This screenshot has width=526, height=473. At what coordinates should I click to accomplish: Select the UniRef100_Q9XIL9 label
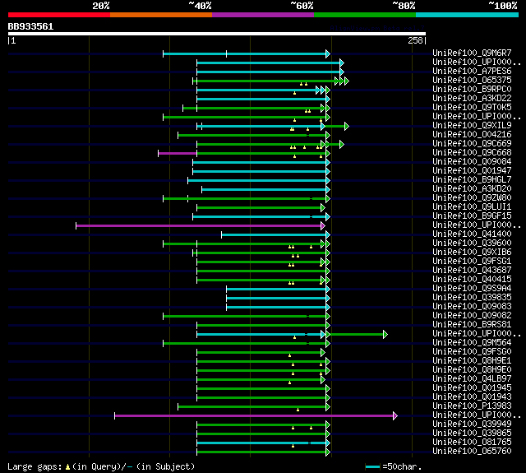coord(472,126)
